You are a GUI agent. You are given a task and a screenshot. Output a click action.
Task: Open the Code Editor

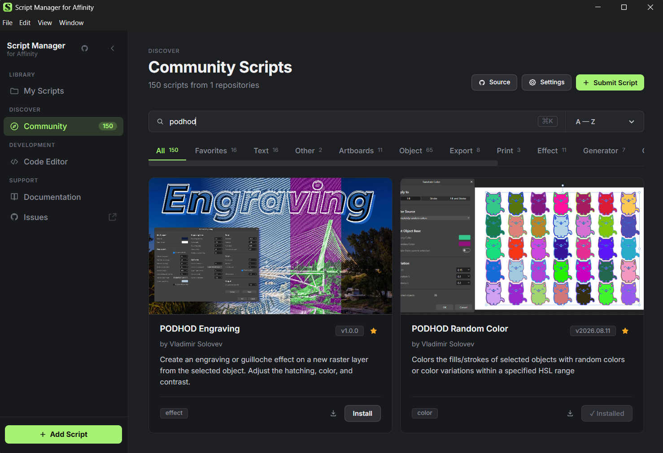63,162
